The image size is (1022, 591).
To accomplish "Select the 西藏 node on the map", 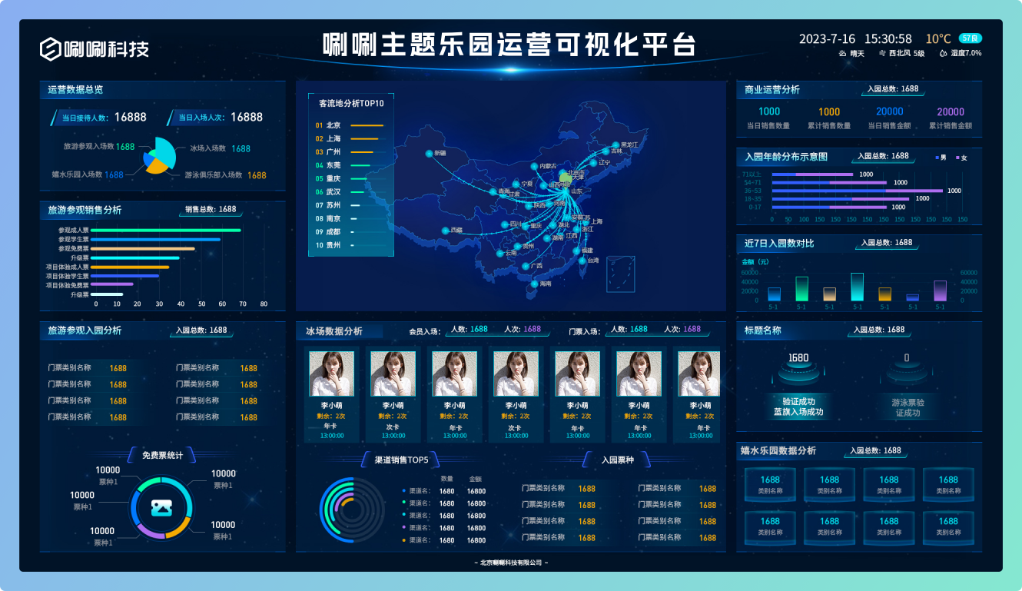I will pyautogui.click(x=445, y=231).
